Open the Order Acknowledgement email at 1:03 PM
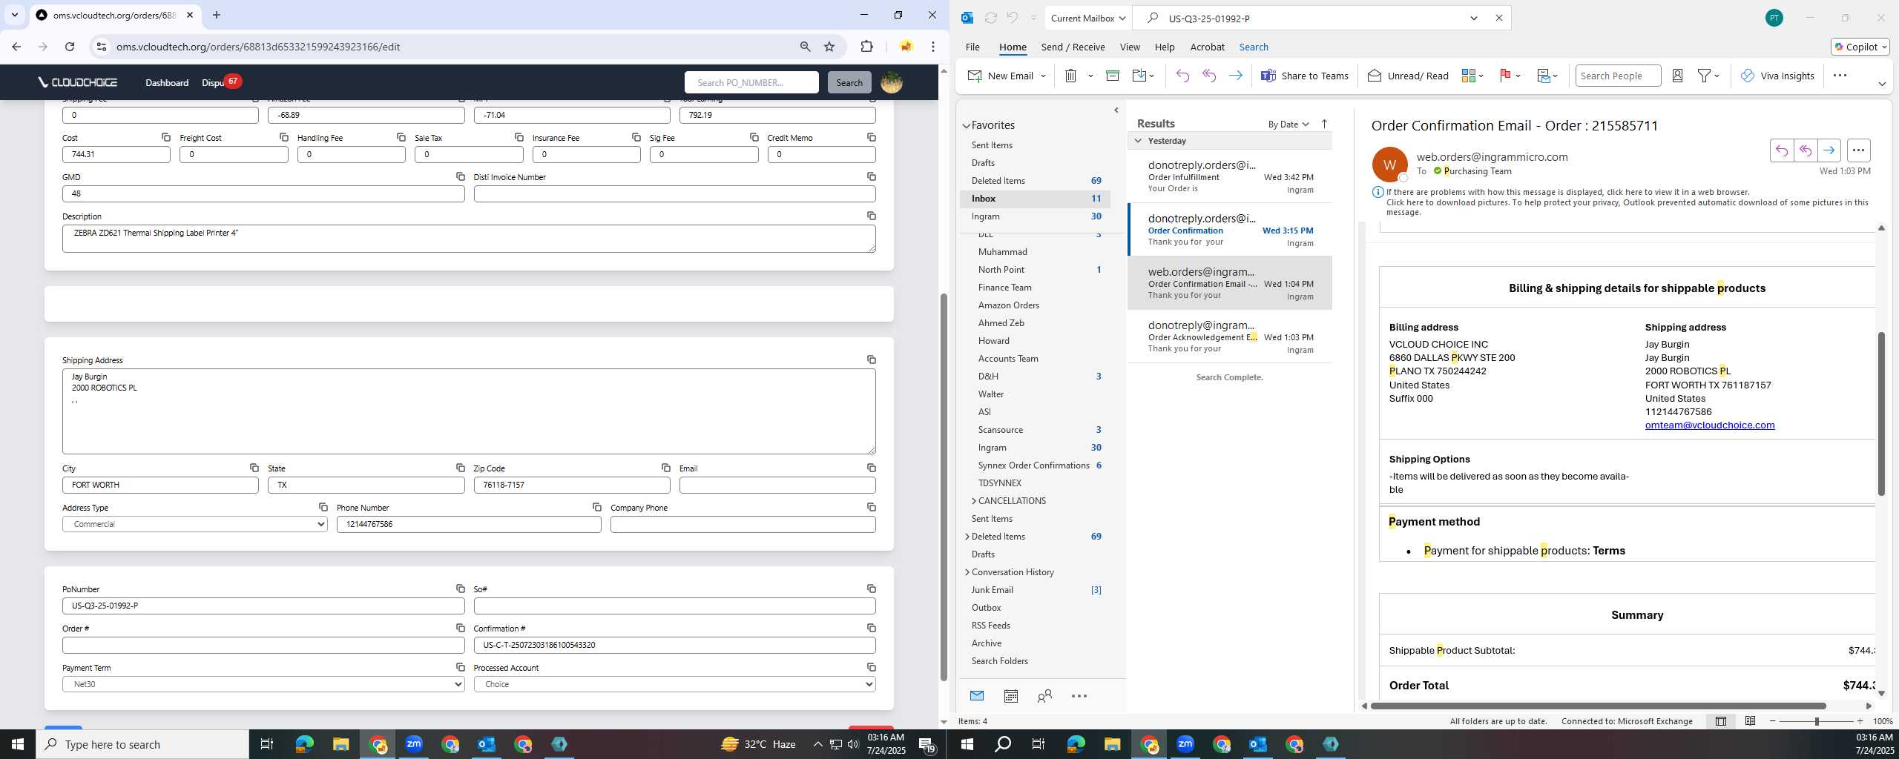 [1230, 337]
